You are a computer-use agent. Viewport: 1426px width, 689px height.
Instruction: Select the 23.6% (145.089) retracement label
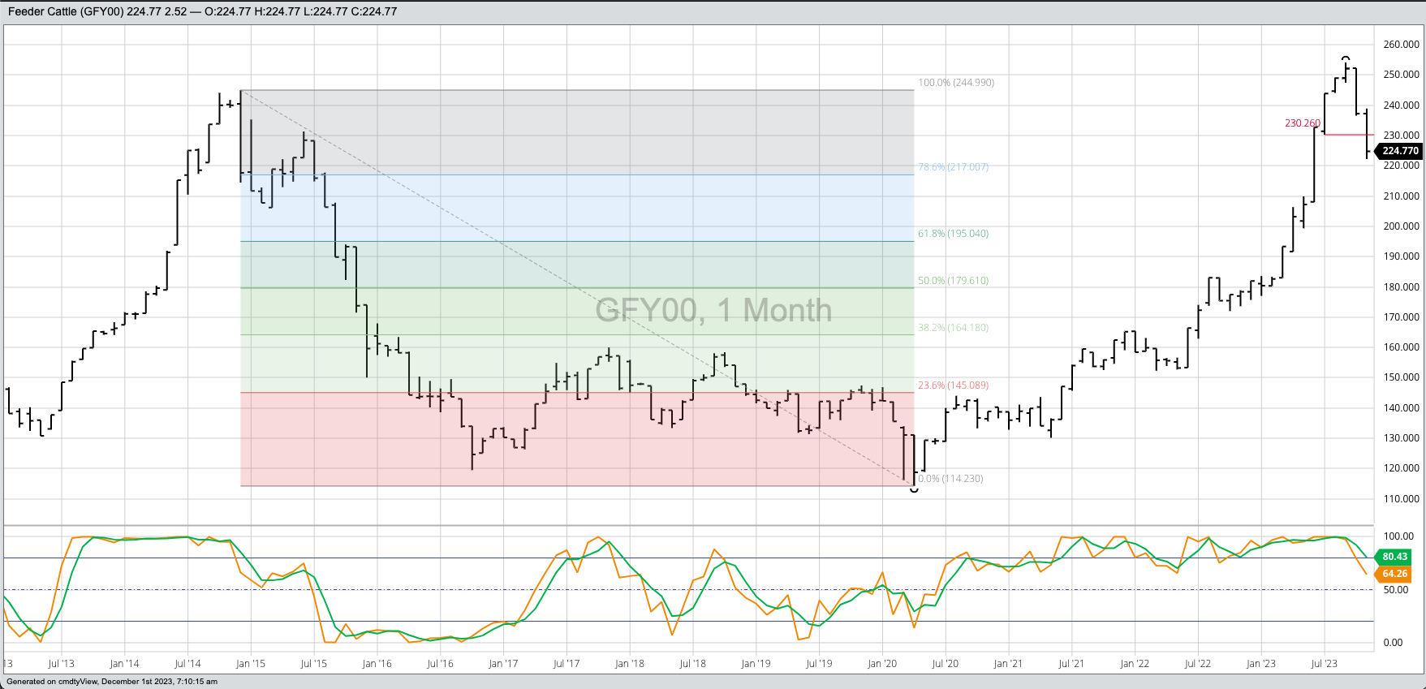[x=953, y=385]
